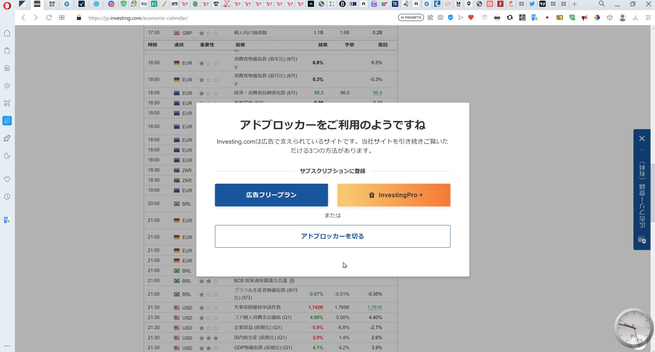
Task: Click the edit pencil toolbar icon
Action: coord(430,18)
